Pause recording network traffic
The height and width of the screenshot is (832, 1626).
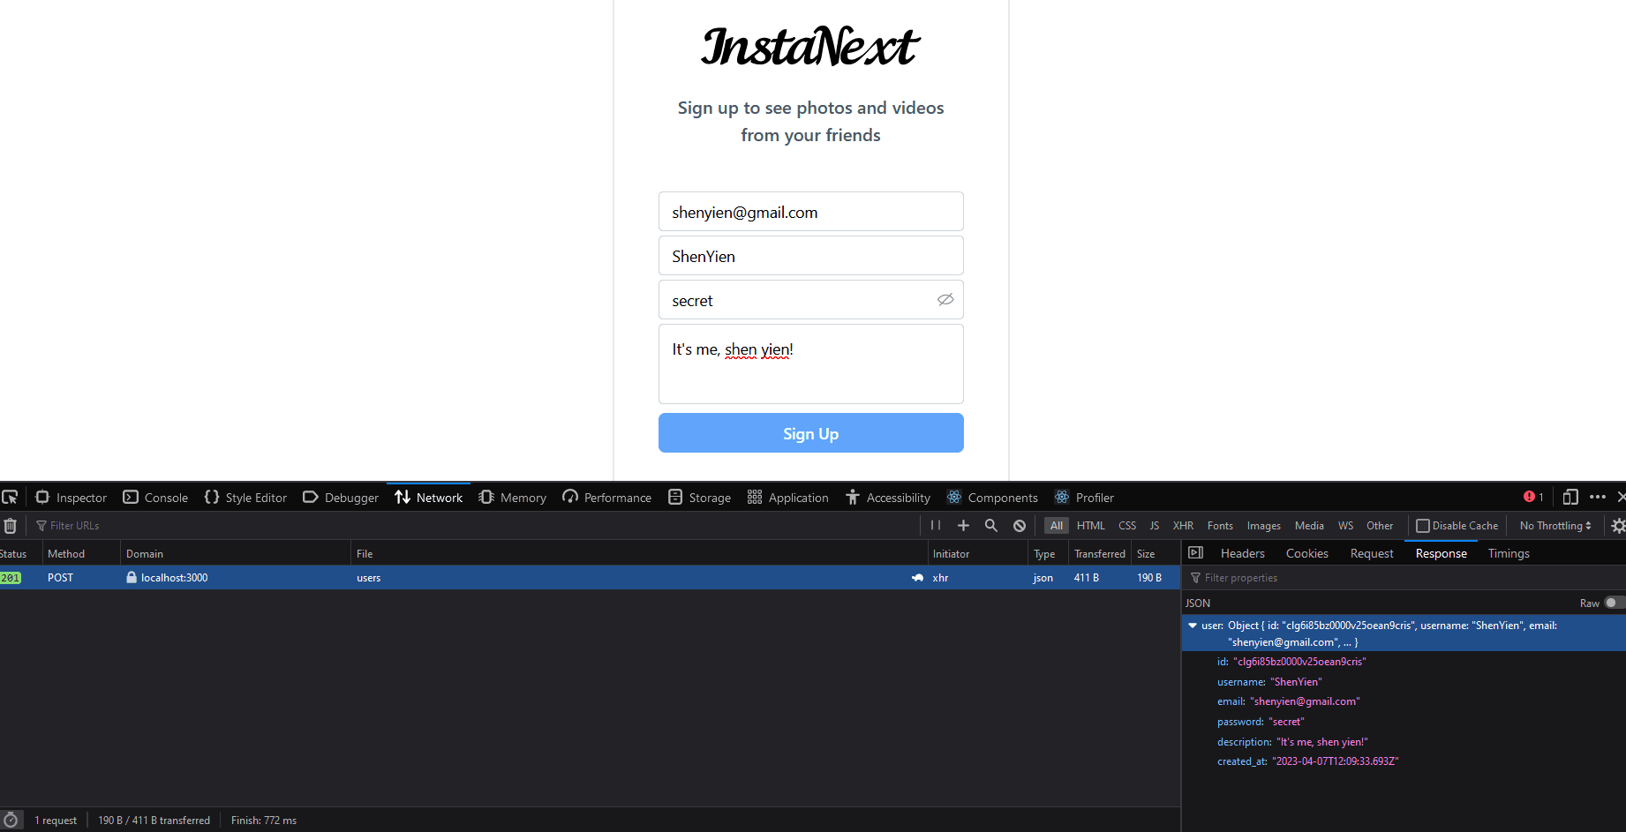935,525
